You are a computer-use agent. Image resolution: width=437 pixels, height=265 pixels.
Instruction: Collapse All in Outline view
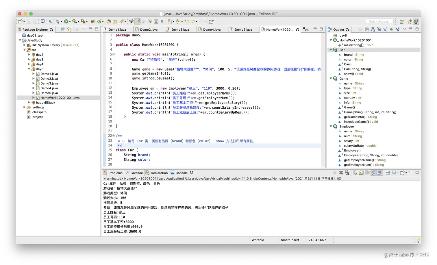coord(367,29)
